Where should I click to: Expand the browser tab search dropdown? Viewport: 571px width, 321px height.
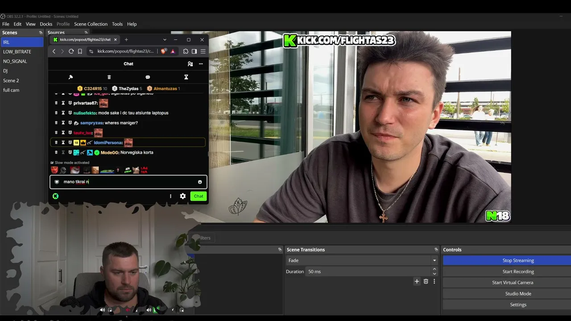coord(165,40)
